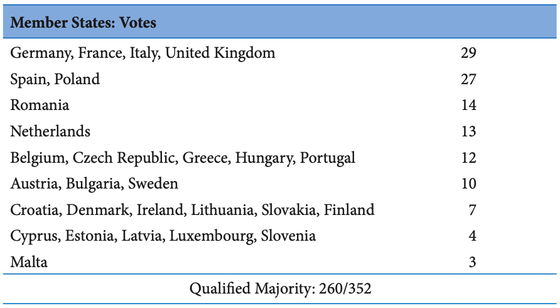Screen dimensions: 560x308
Task: Click the vote count 3
Action: coord(473,262)
